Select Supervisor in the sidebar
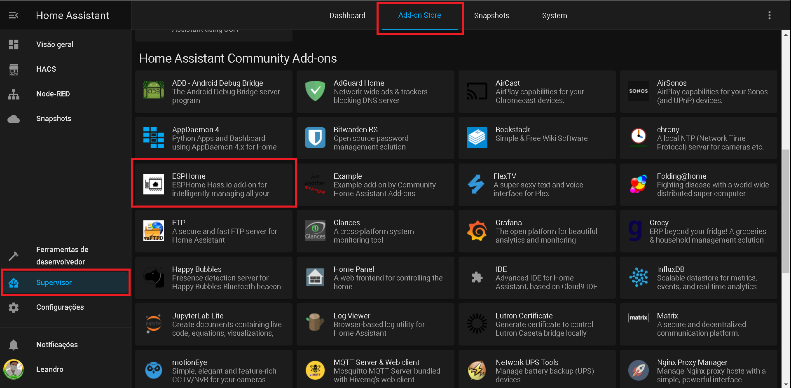The height and width of the screenshot is (388, 791). [x=66, y=283]
